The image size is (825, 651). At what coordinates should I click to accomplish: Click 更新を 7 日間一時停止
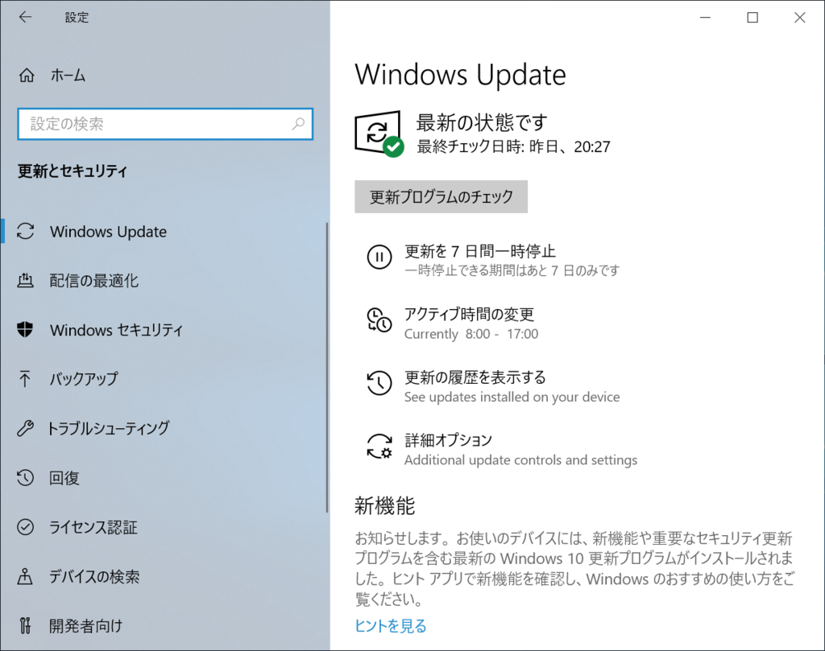[x=480, y=251]
